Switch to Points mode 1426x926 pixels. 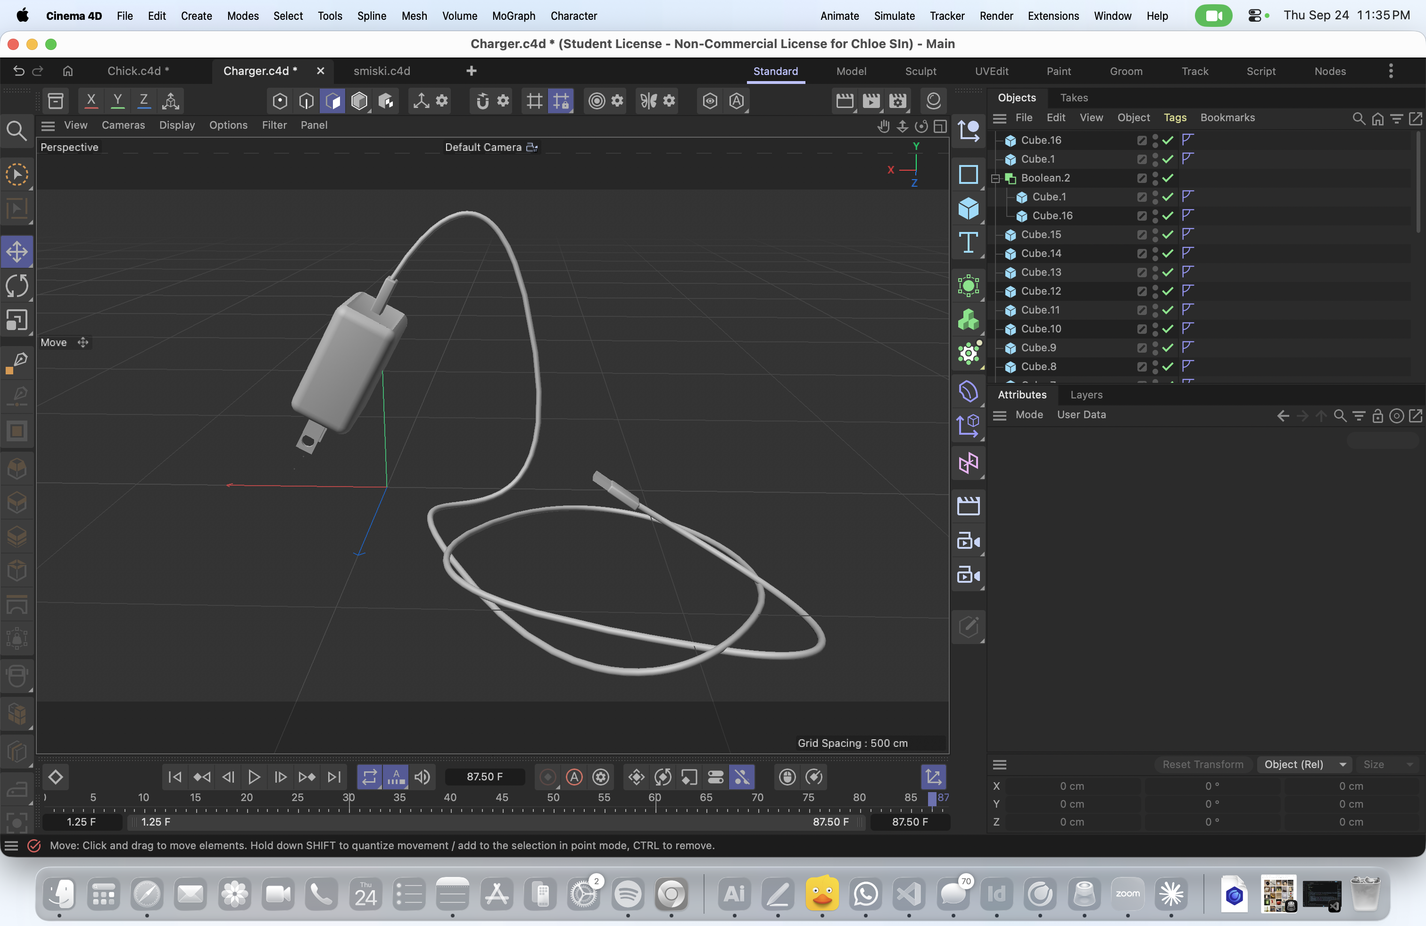point(280,100)
